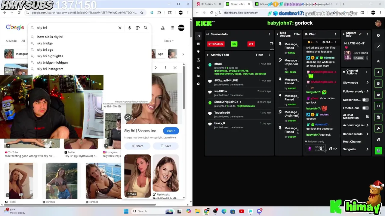385x216 pixels.
Task: Open the Google apps grid
Action: (172, 28)
